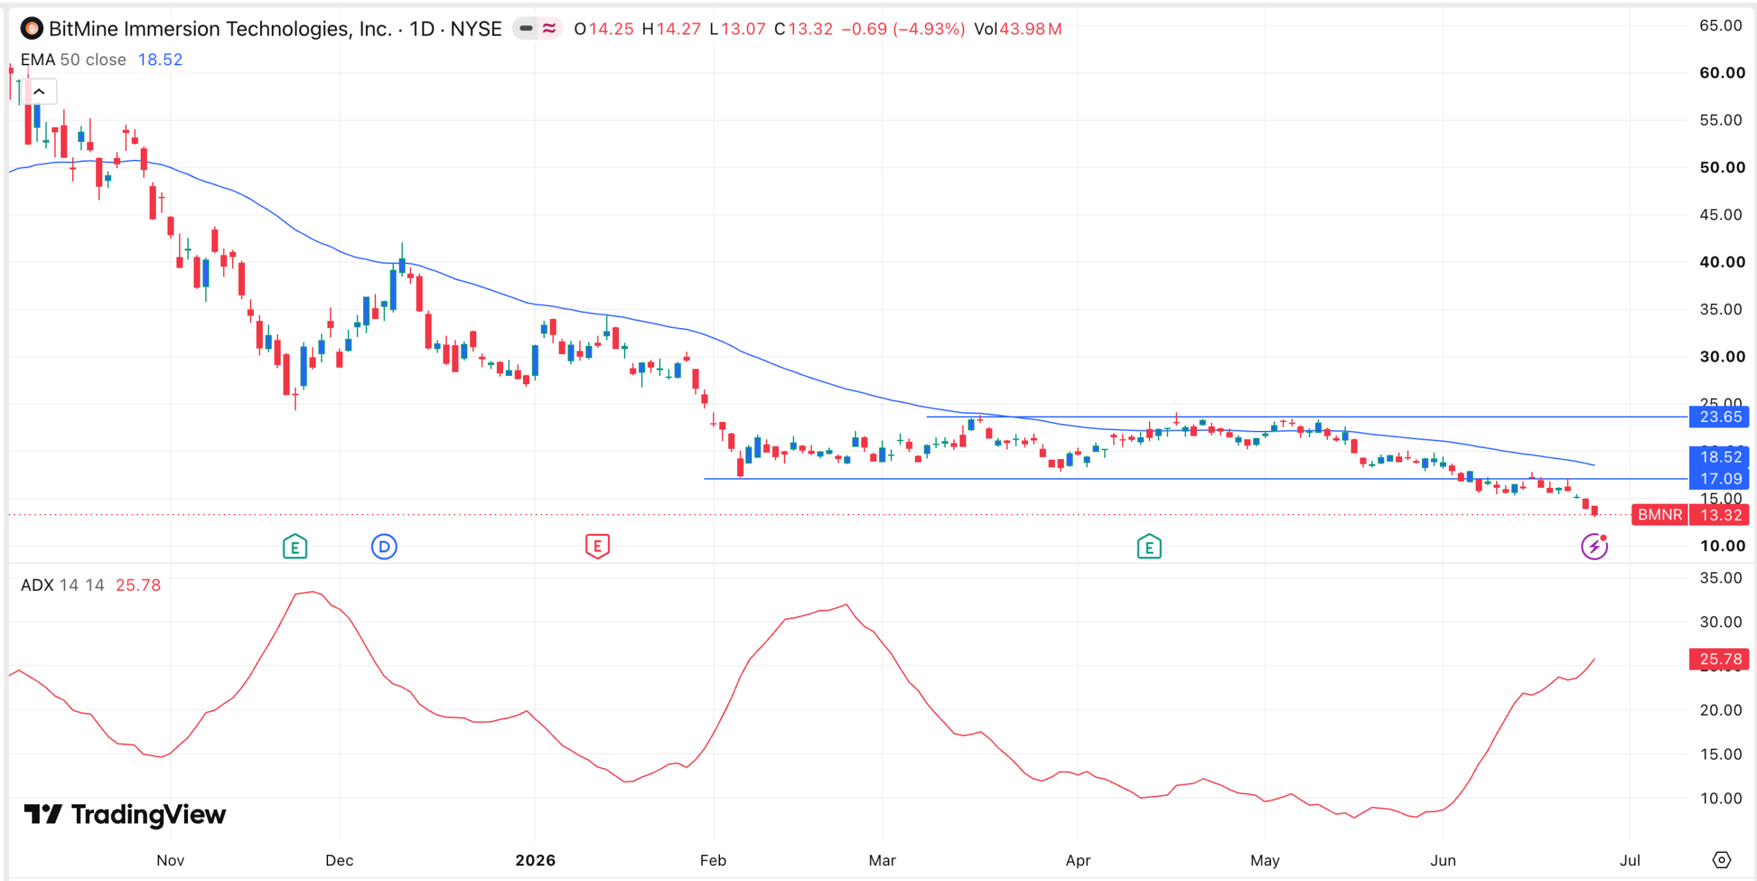Open the red earnings E marker in January
Viewport: 1757px width, 881px height.
(597, 547)
